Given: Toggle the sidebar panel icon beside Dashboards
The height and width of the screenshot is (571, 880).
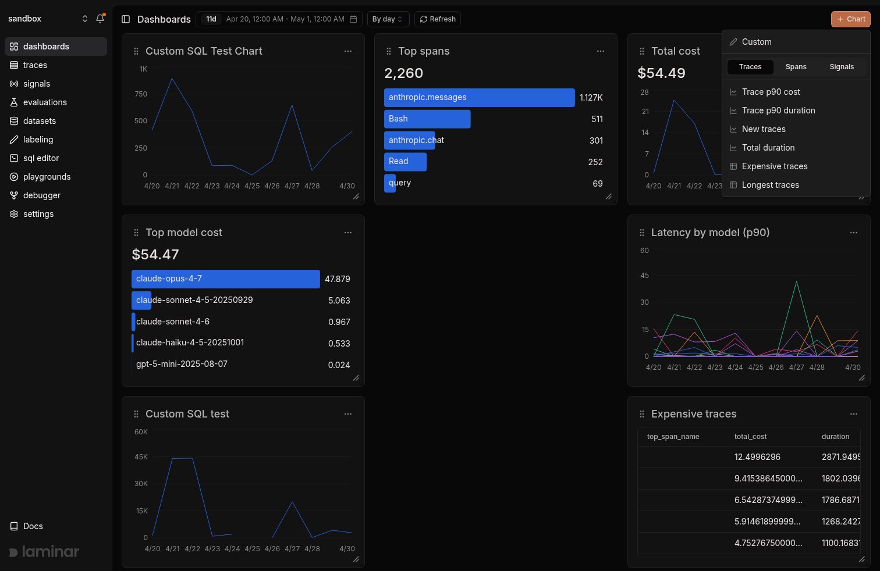Looking at the screenshot, I should [126, 19].
